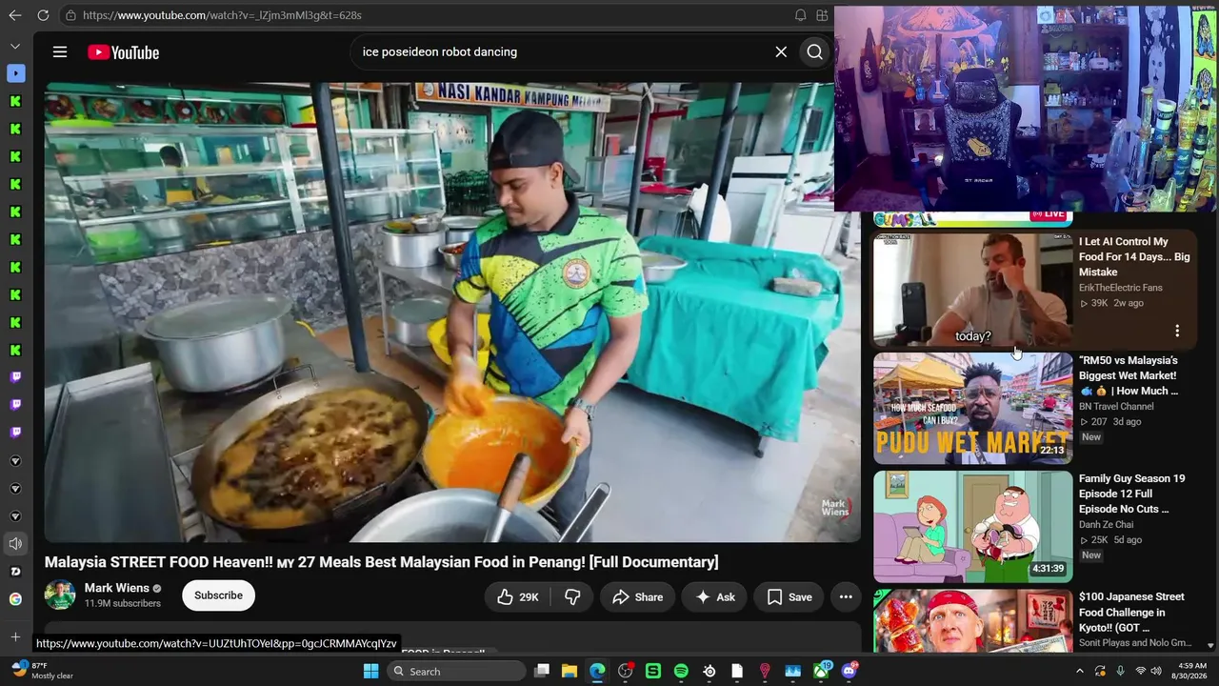Open Wi-Fi network settings in tray
Viewport: 1219px width, 686px height.
click(1141, 672)
